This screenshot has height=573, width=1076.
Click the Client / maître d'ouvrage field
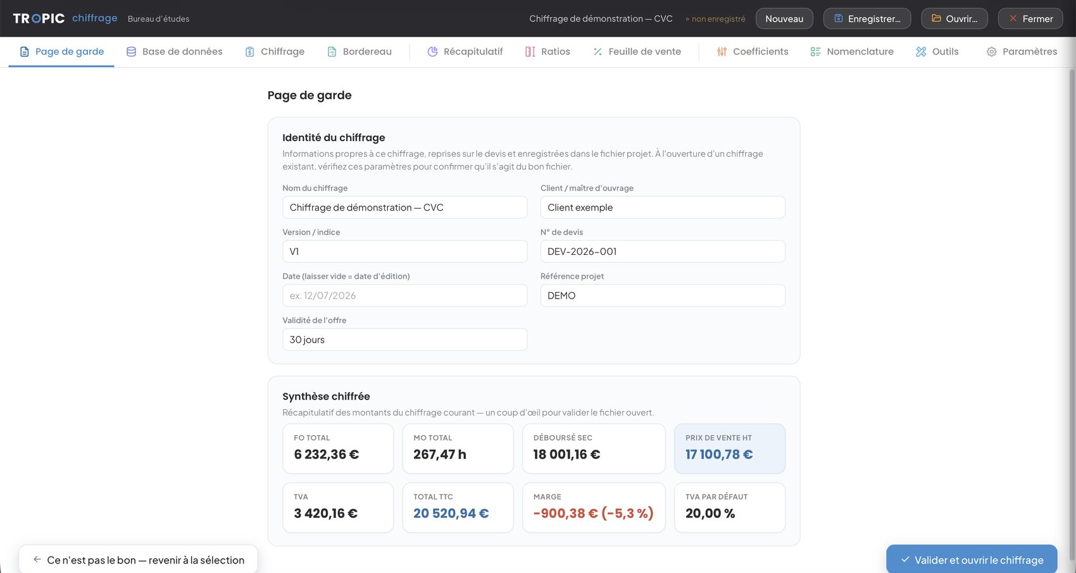point(663,207)
